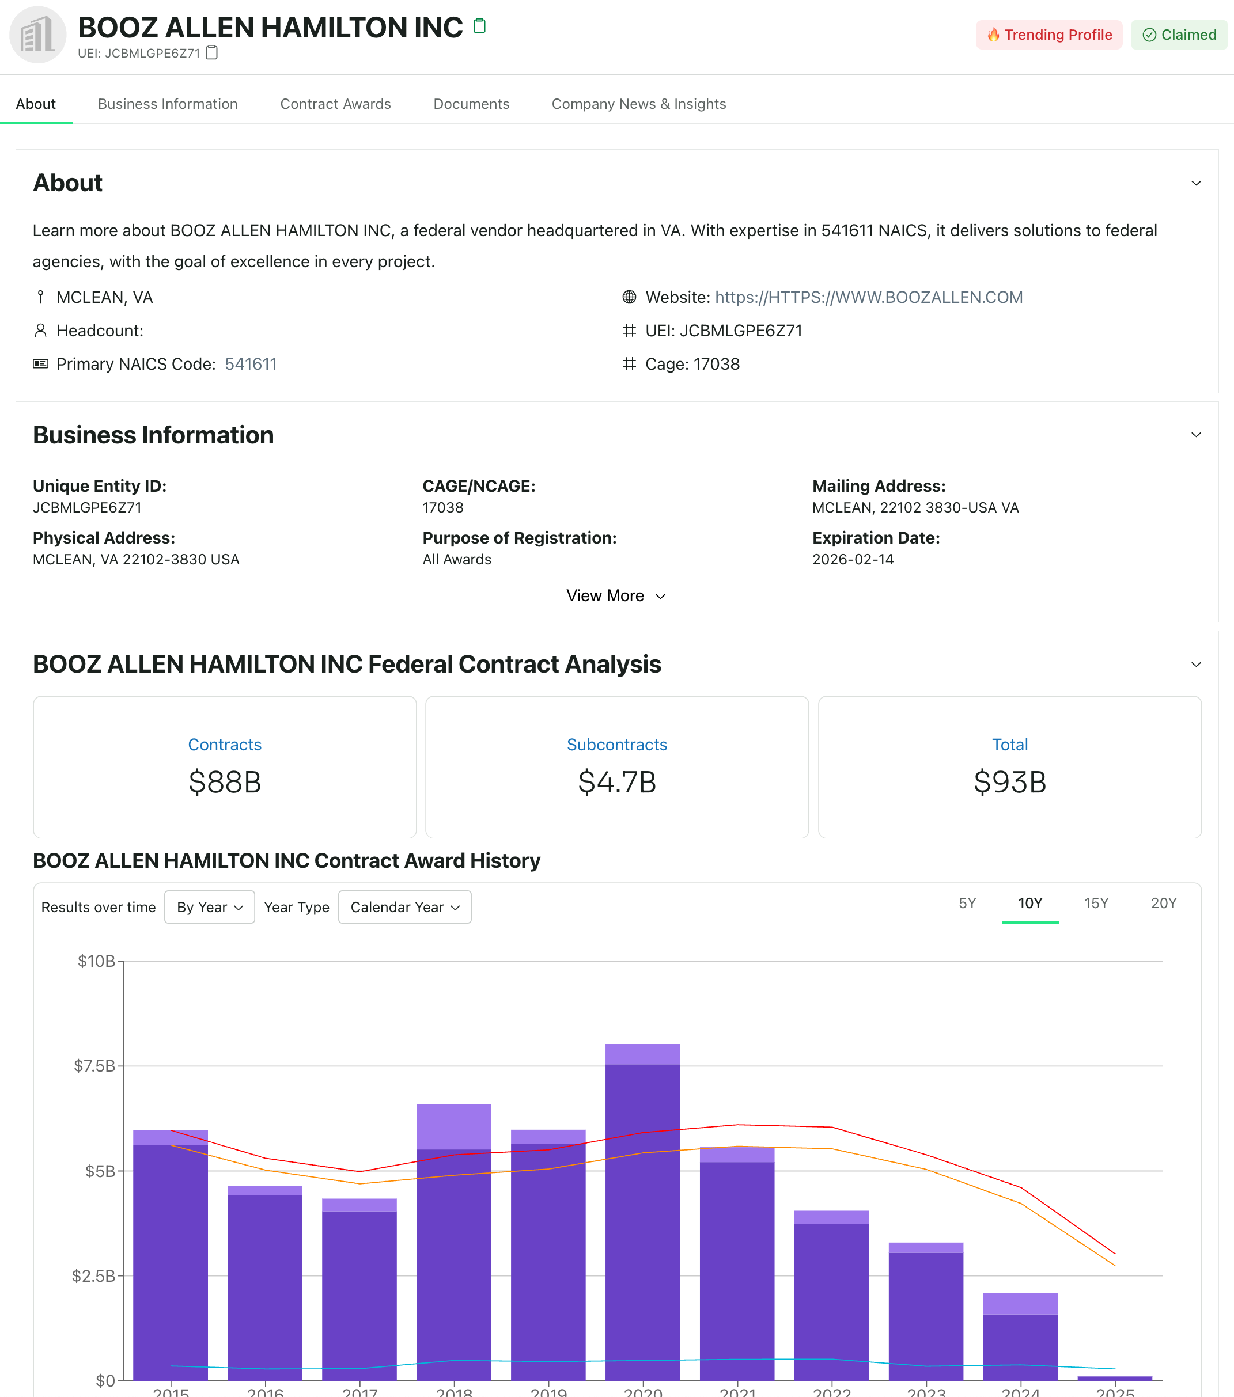Go to the Documents tab
Image resolution: width=1234 pixels, height=1397 pixels.
471,104
